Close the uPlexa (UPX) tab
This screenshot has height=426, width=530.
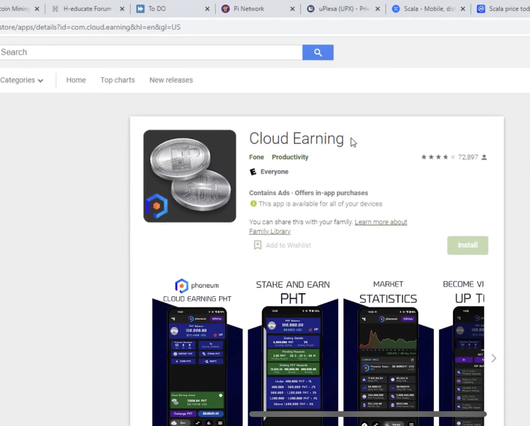click(378, 9)
